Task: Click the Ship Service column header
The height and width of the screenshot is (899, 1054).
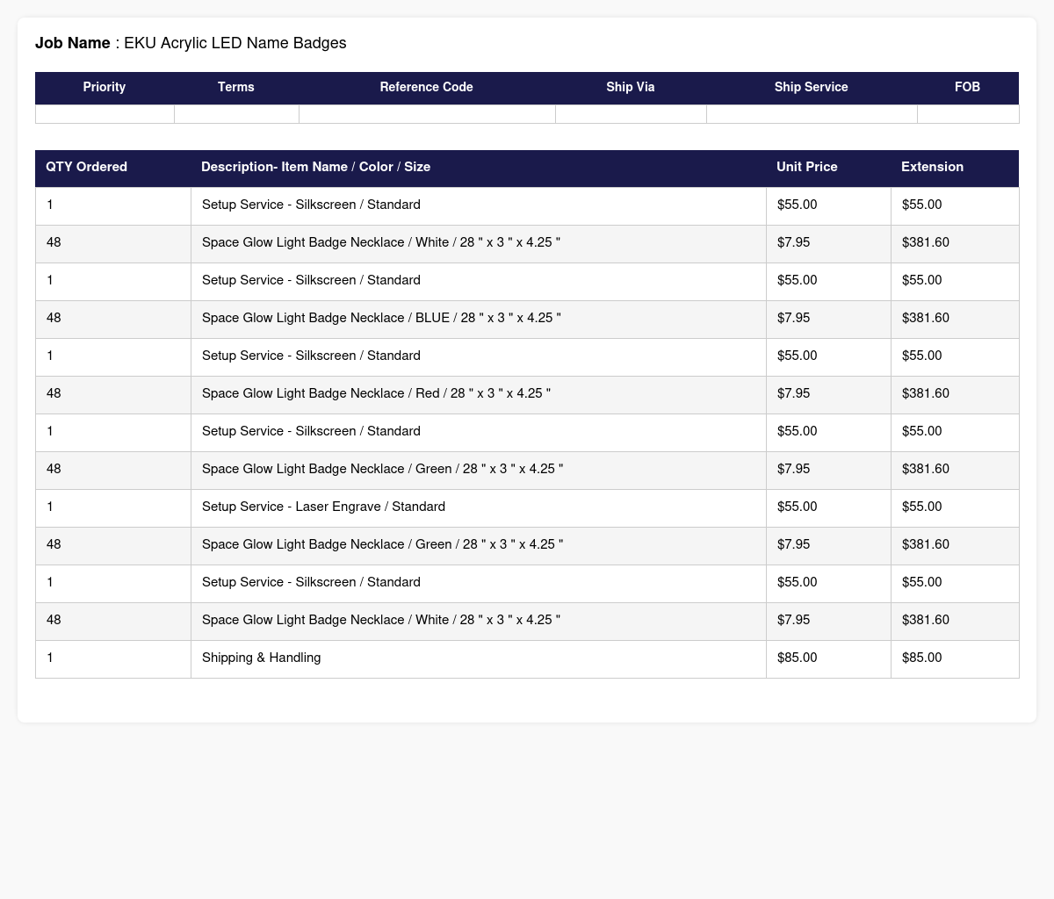Action: pyautogui.click(x=812, y=88)
